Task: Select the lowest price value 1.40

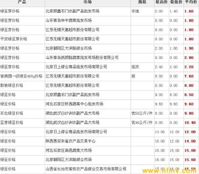Action: pyautogui.click(x=174, y=11)
